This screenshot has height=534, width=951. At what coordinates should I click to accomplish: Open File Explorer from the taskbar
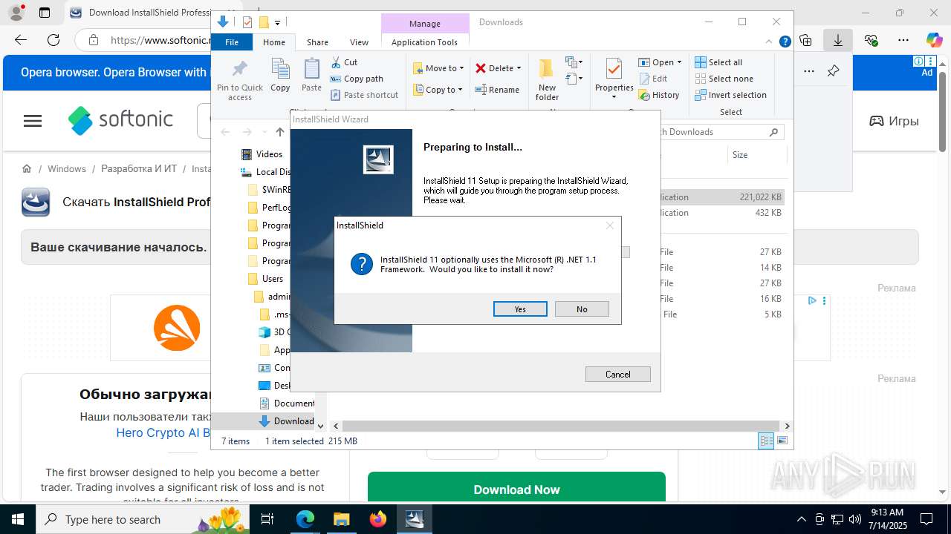(x=342, y=519)
